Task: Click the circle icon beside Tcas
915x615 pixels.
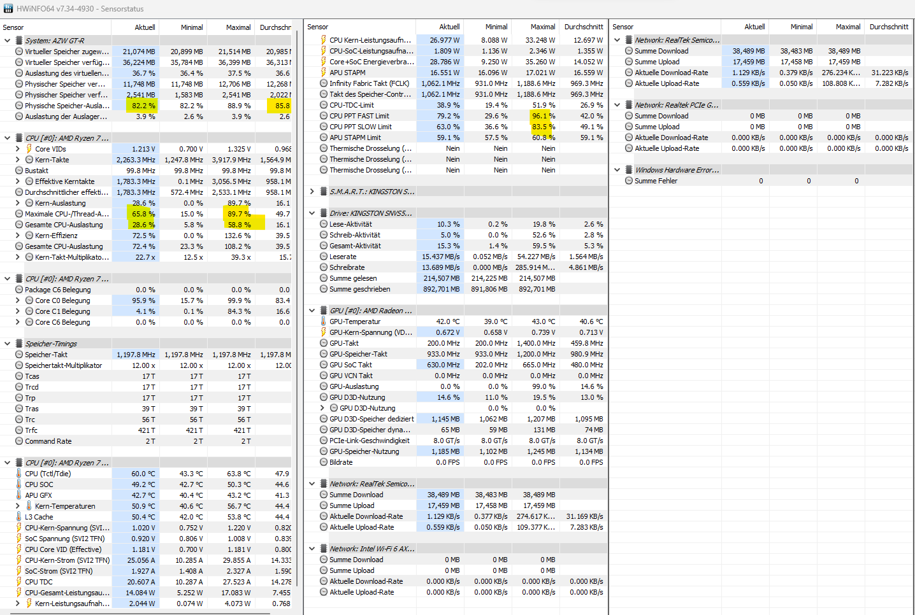Action: [19, 376]
